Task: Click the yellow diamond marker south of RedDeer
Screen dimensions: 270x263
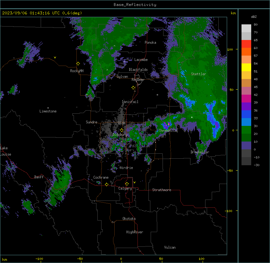Action: pyautogui.click(x=133, y=88)
